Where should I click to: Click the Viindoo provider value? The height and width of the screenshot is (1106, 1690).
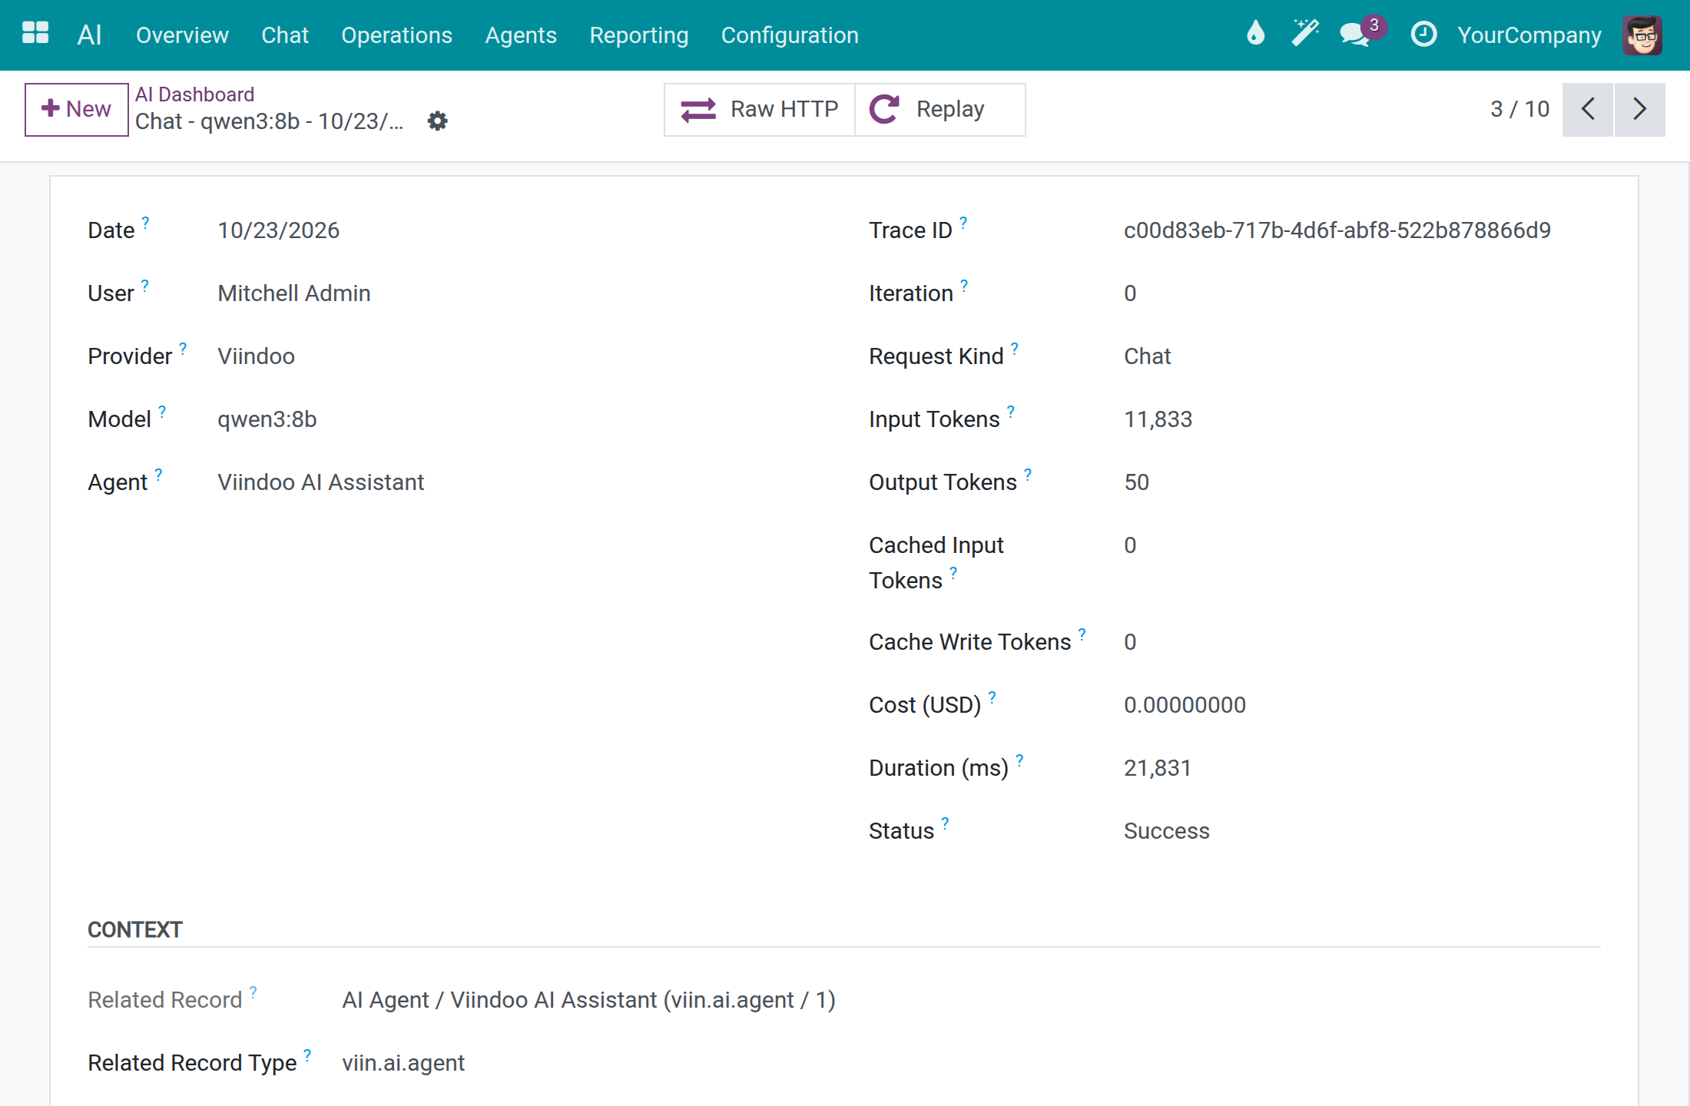point(256,356)
